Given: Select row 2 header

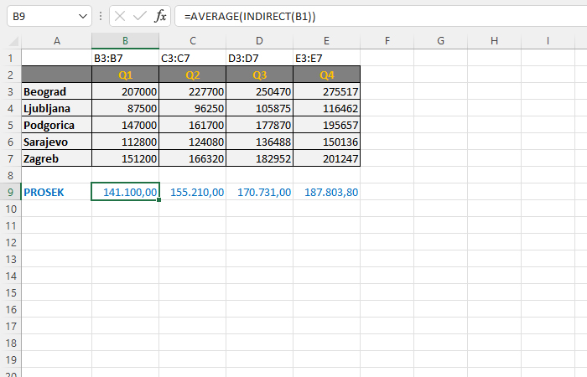Looking at the screenshot, I should (11, 75).
